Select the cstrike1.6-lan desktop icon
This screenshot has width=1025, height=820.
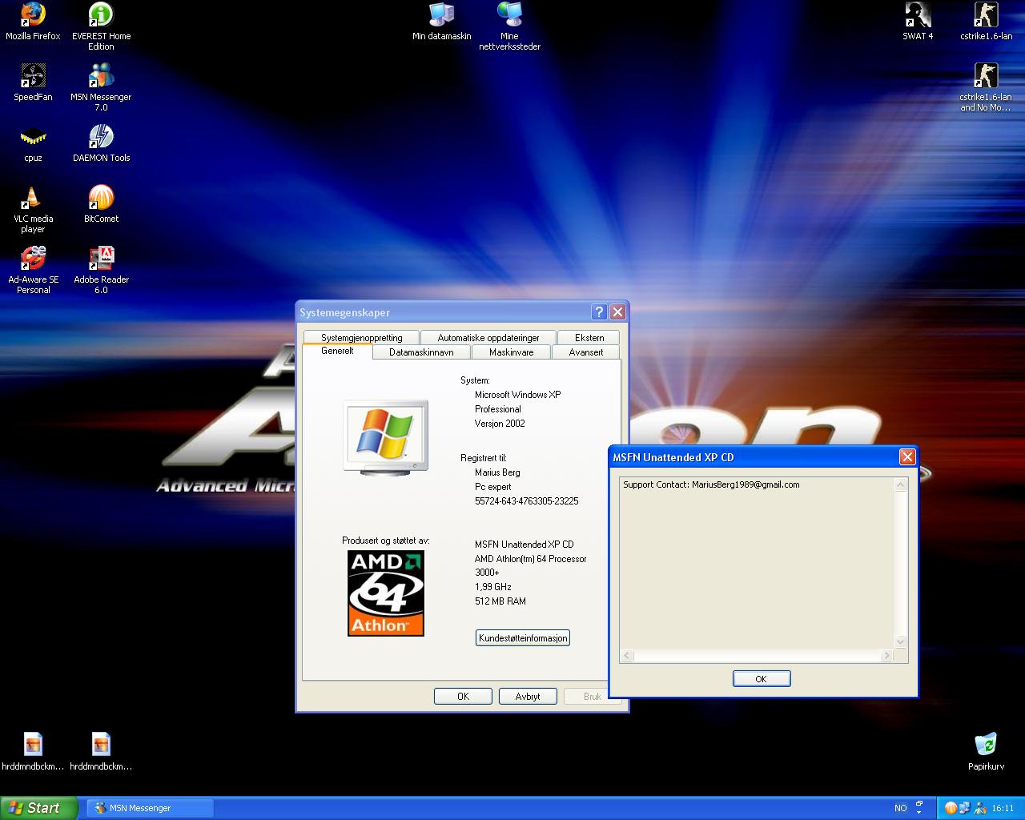tap(986, 22)
